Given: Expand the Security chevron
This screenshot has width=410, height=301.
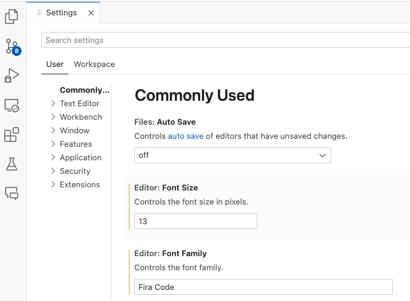Looking at the screenshot, I should click(53, 171).
